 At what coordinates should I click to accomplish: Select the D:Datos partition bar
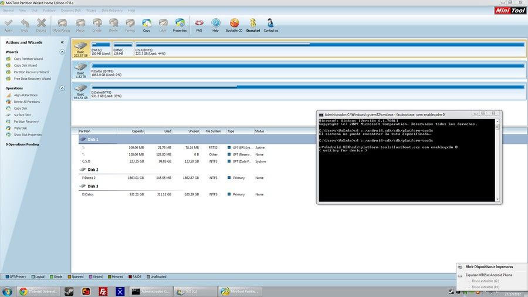308,91
